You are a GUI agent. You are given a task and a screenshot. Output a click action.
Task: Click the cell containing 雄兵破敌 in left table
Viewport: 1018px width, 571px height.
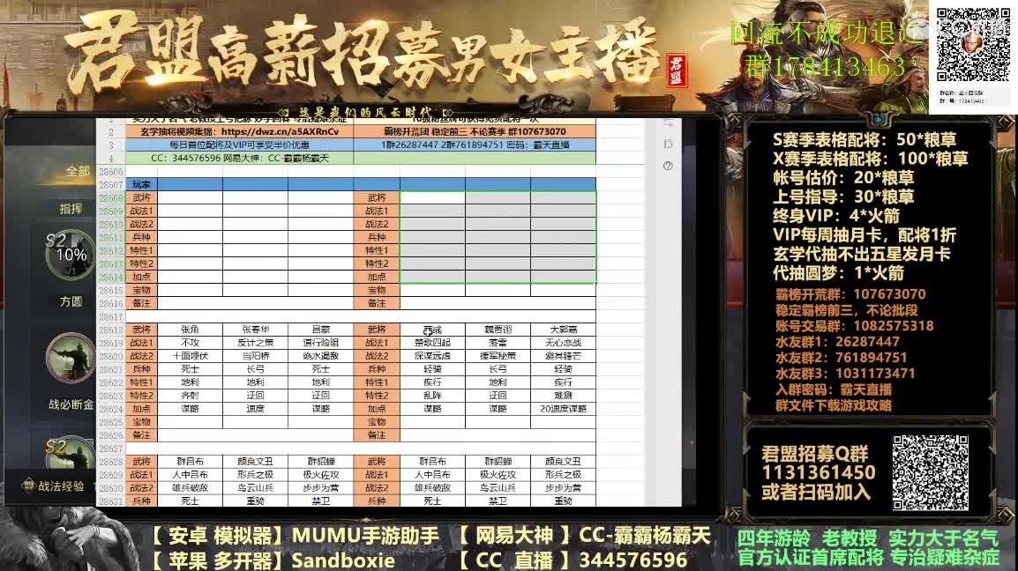click(x=191, y=488)
